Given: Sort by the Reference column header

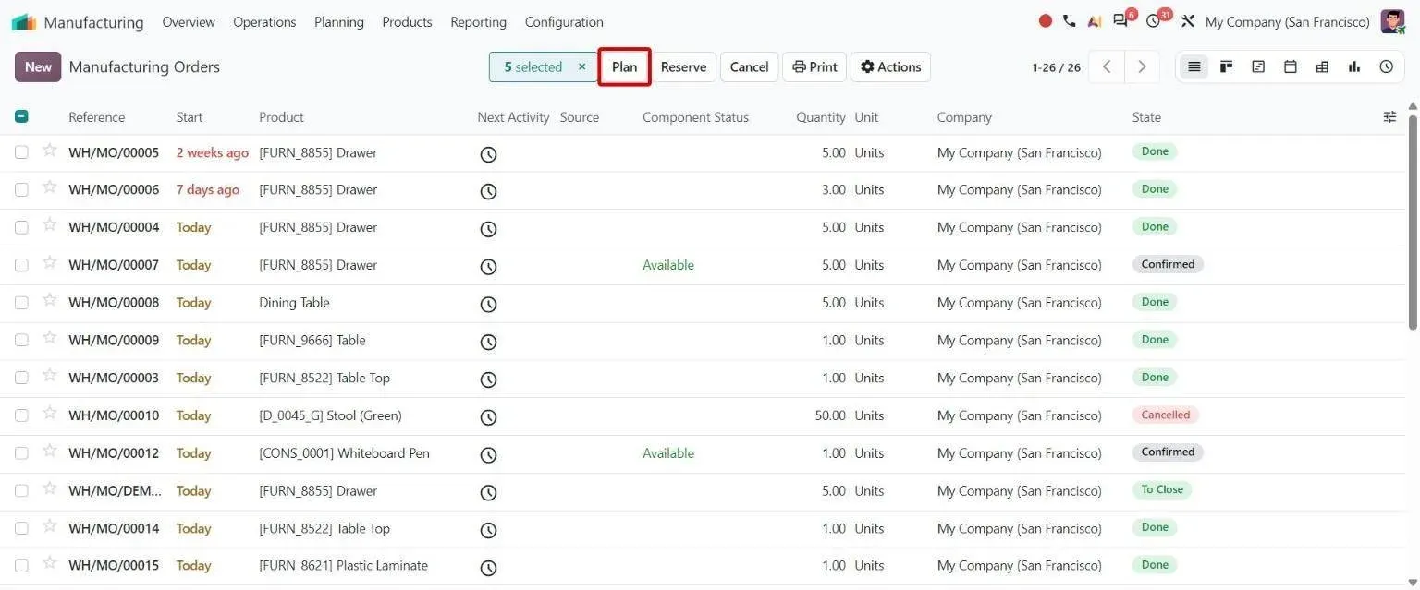Looking at the screenshot, I should (96, 117).
